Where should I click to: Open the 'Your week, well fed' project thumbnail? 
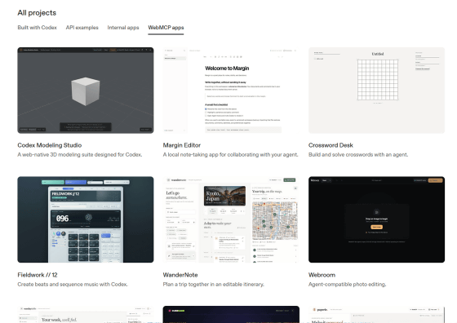click(x=86, y=314)
